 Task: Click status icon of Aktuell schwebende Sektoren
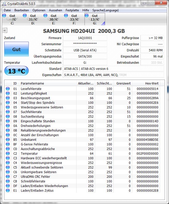[8, 167]
